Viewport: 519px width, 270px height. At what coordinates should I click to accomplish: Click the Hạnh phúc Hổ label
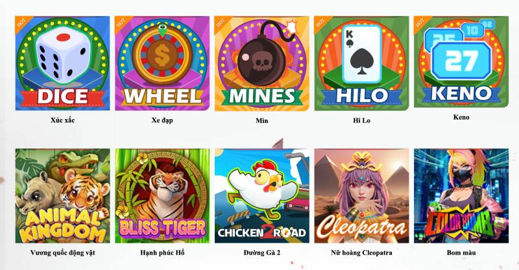tap(162, 253)
